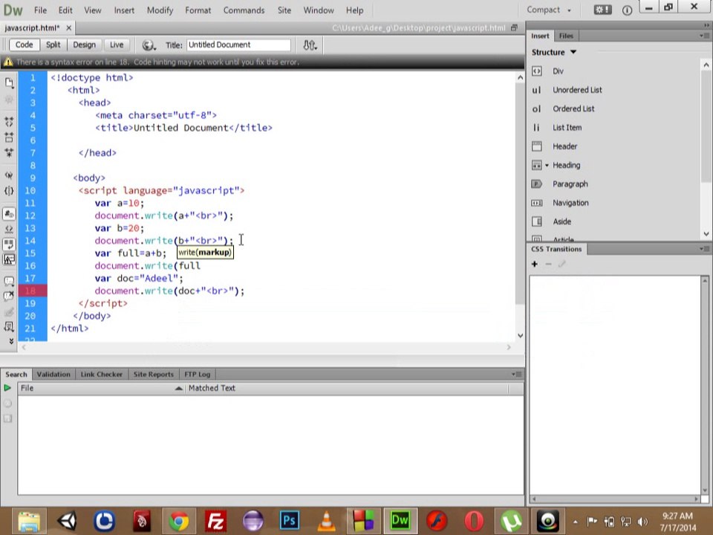Viewport: 713px width, 535px height.
Task: Add new CSS transition with plus icon
Action: pos(535,264)
